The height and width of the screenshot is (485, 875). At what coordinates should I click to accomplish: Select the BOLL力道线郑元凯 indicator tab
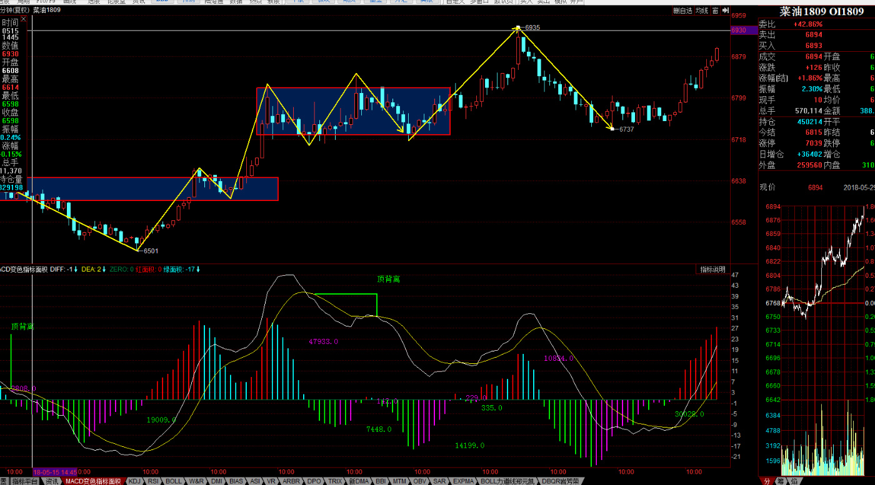click(x=507, y=481)
